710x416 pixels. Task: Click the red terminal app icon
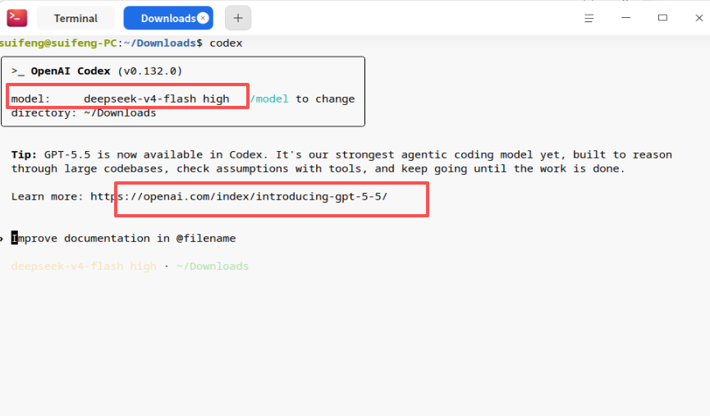pyautogui.click(x=16, y=18)
